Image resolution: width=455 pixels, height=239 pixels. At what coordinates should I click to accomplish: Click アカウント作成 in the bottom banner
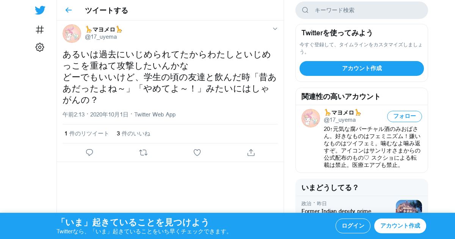(400, 226)
